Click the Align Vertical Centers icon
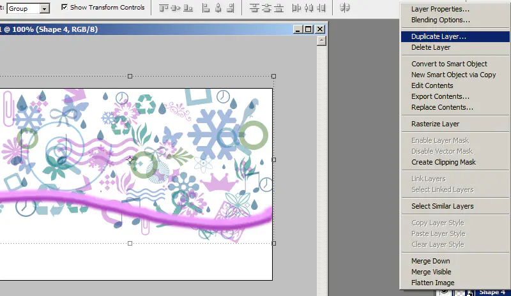 pos(174,8)
